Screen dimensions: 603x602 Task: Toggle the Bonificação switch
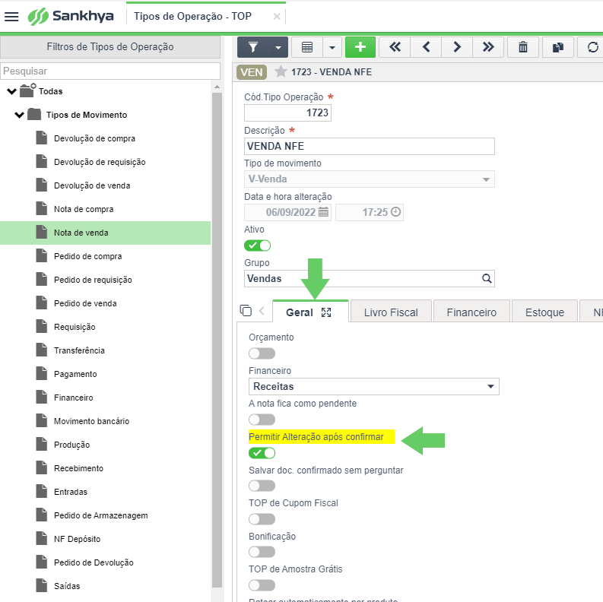tap(262, 552)
